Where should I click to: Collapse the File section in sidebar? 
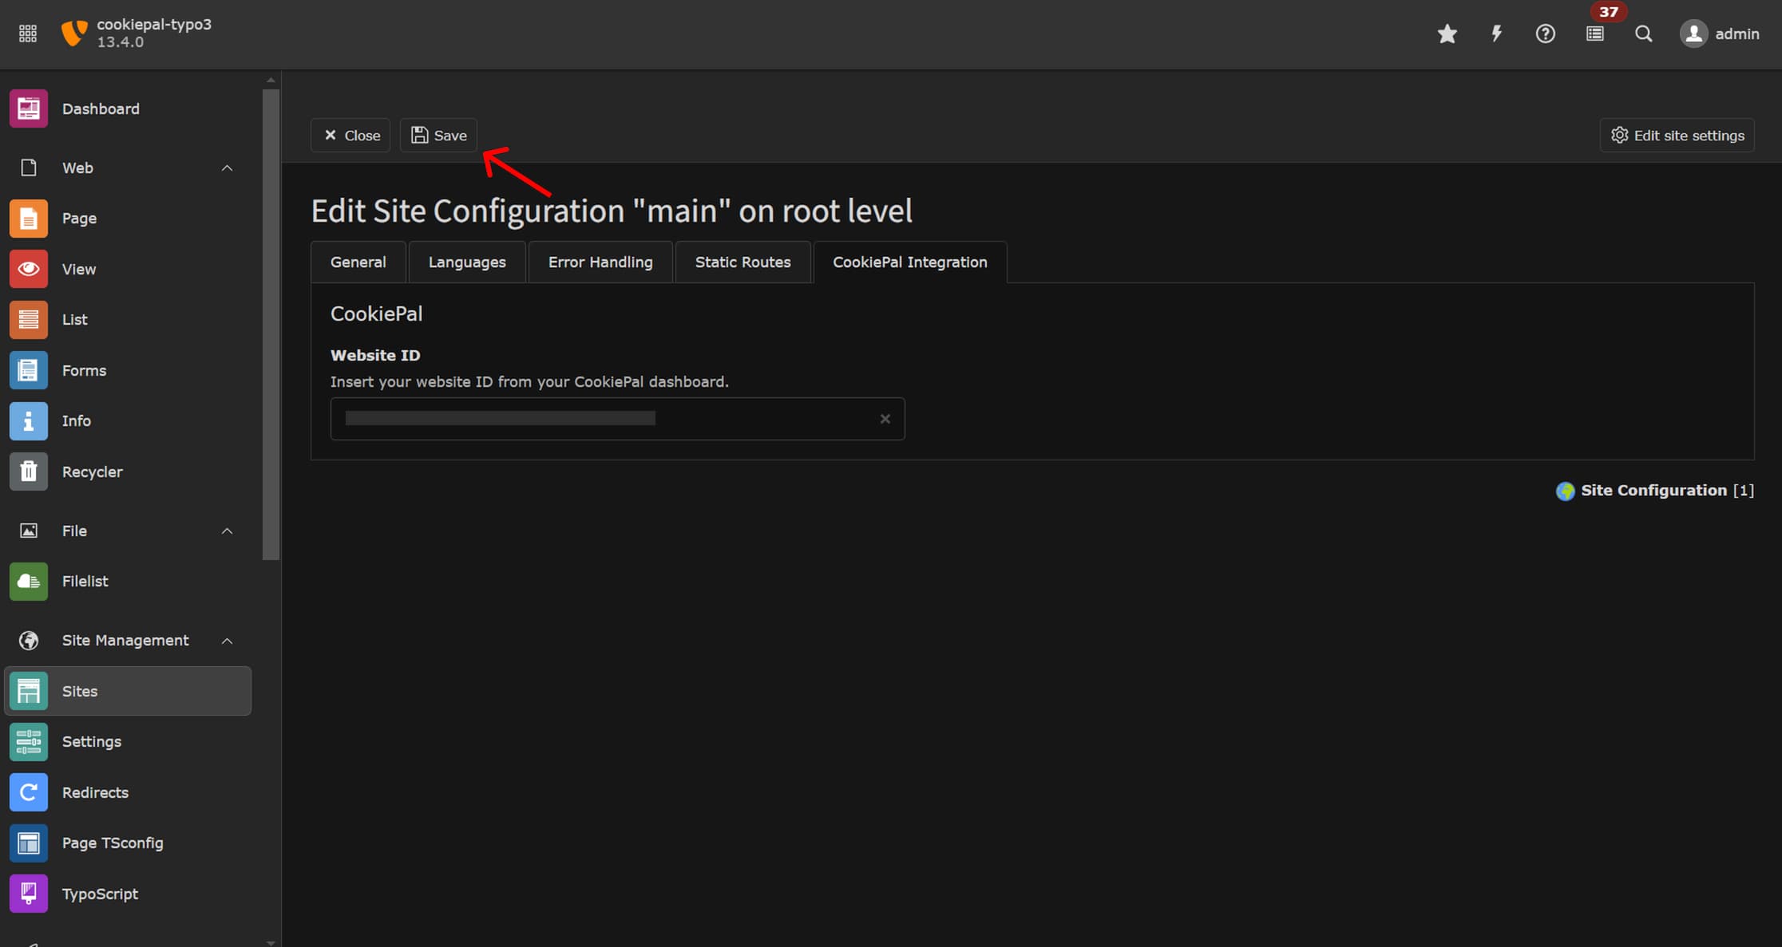pyautogui.click(x=226, y=530)
